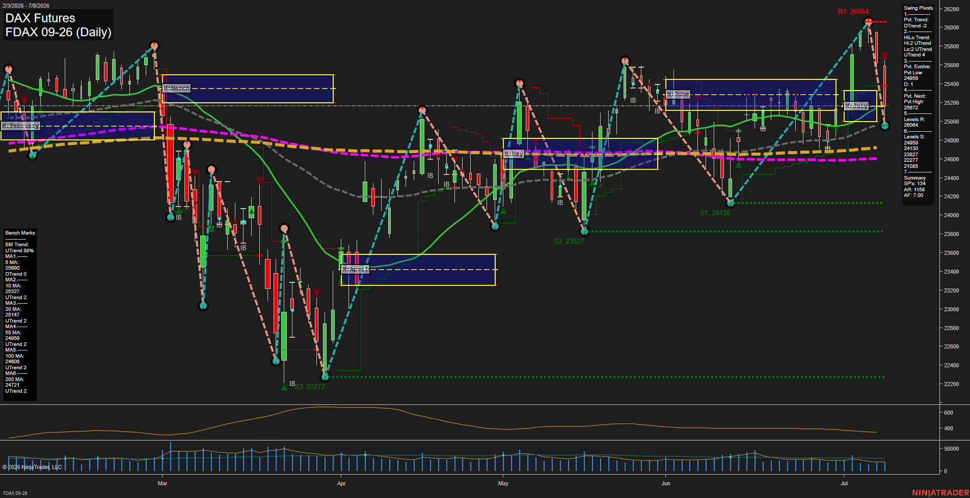Click the 23000 price axis label
Viewport: 970px width, 498px height.
[x=951, y=309]
